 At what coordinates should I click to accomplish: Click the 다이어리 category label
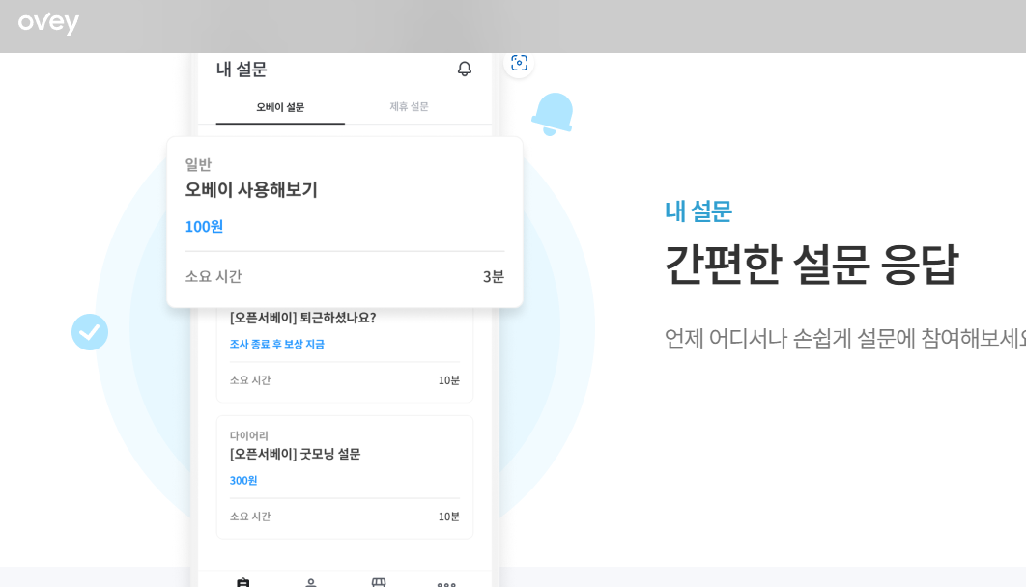pos(248,435)
